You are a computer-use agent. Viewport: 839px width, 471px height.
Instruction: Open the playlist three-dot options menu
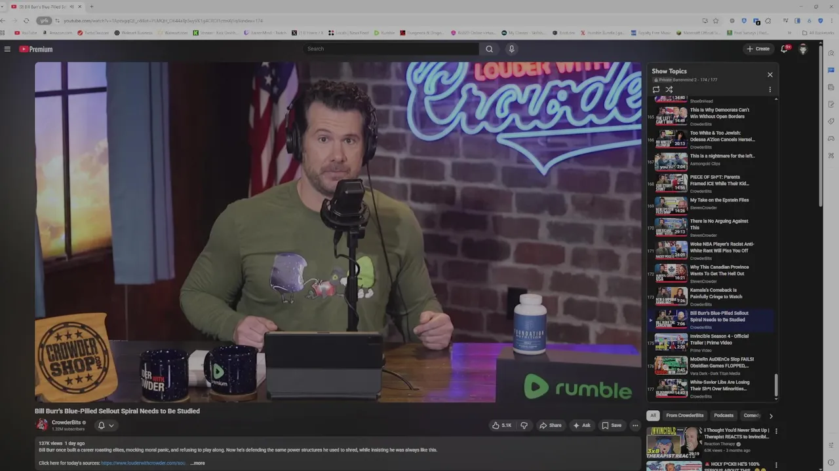[770, 90]
